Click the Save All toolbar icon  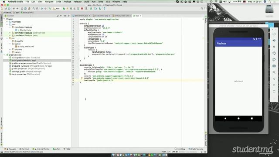6,9
